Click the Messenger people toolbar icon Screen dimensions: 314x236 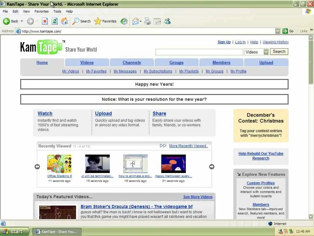click(167, 21)
